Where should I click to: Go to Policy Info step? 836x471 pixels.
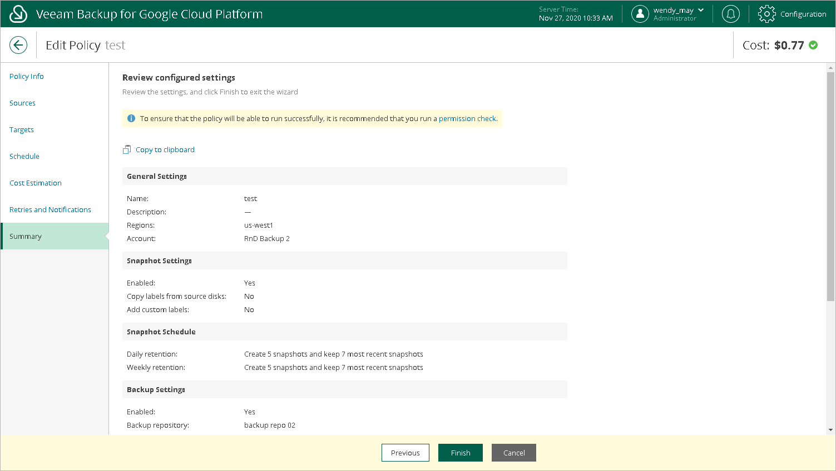[27, 77]
